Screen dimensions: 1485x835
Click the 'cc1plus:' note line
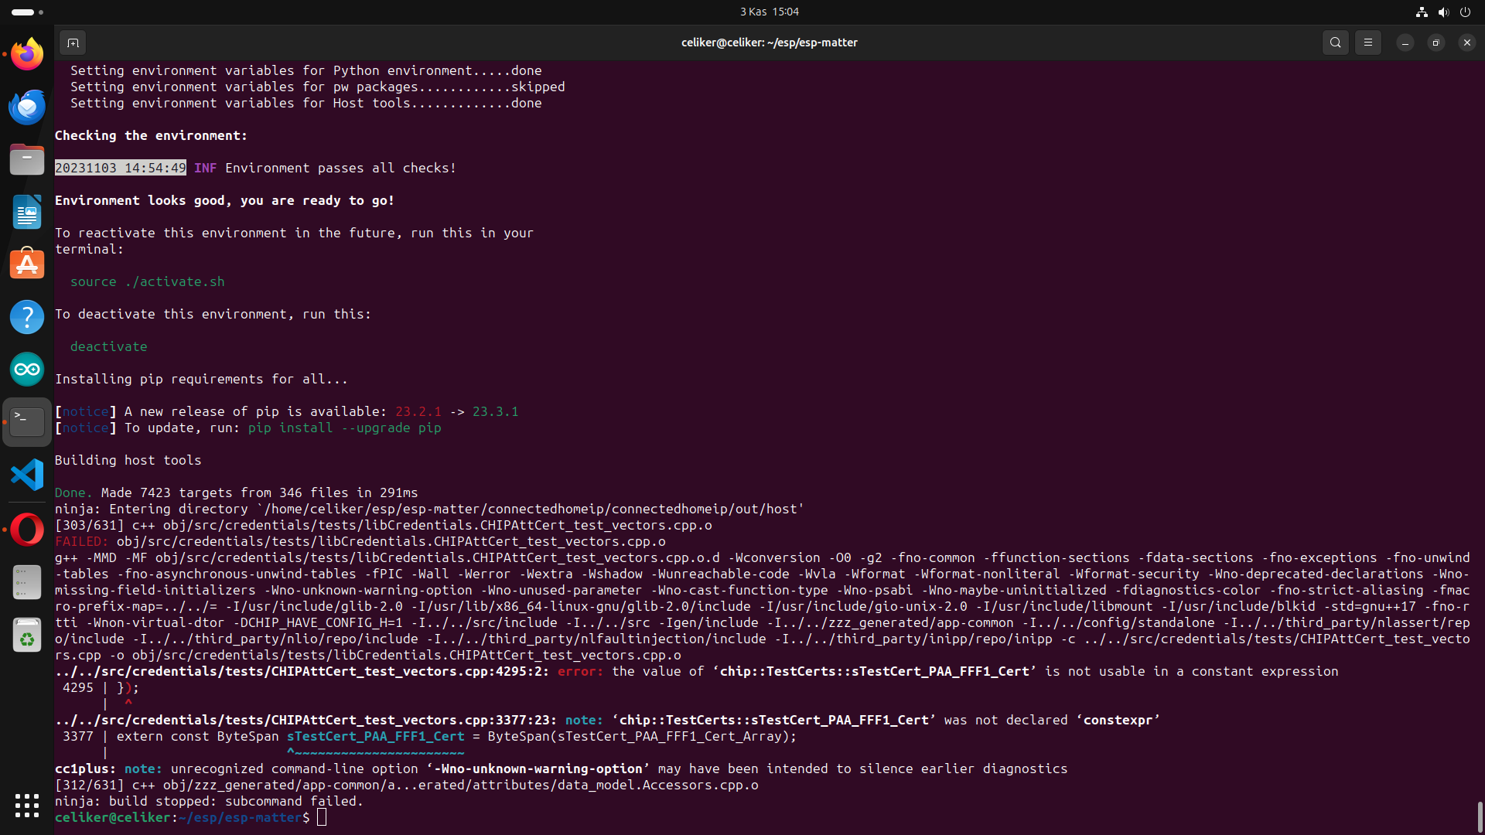(561, 769)
